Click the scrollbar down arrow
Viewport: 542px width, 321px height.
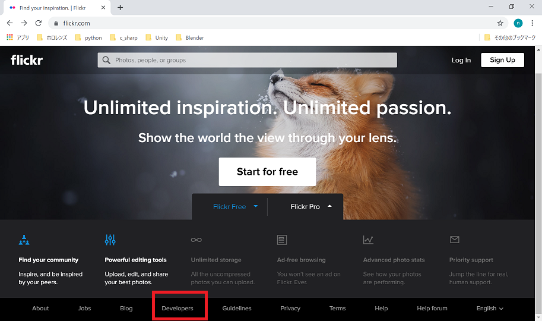[x=538, y=317]
